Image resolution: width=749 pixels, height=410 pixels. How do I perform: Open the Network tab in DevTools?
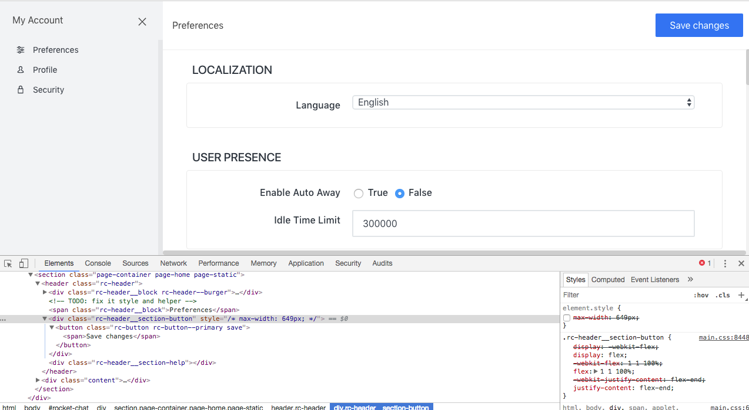pyautogui.click(x=173, y=263)
